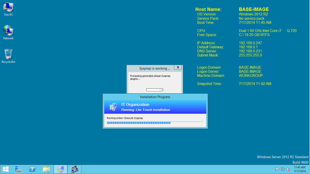Select the Lite Touch Installation taskbar item
Image resolution: width=310 pixels, height=174 pixels.
pyautogui.click(x=61, y=169)
